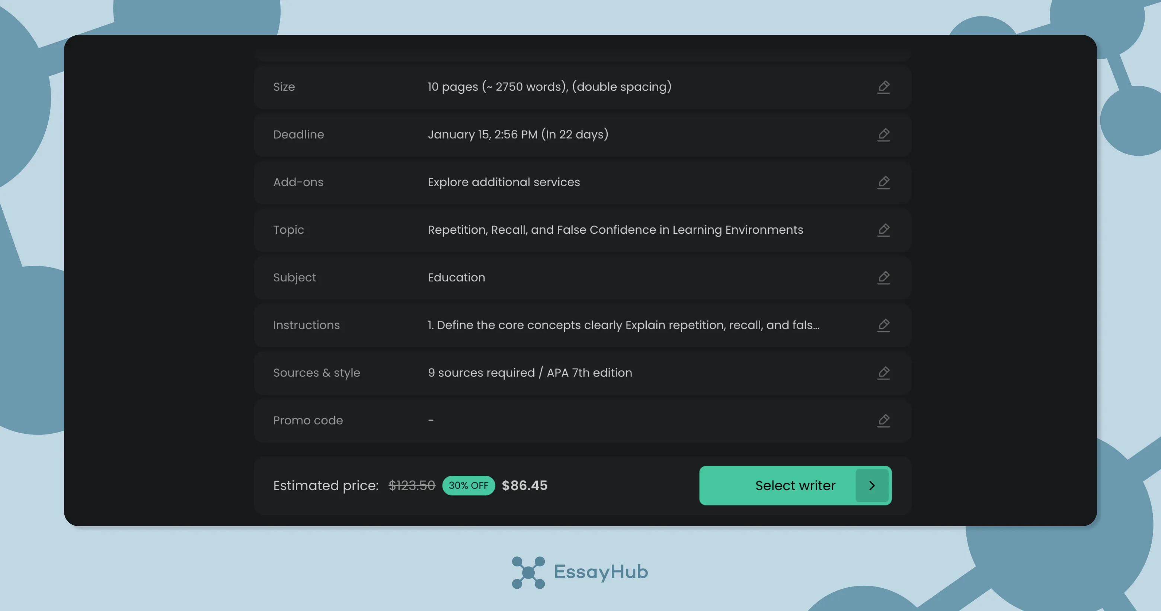Click the EssayHub molecule logo icon
This screenshot has height=611, width=1161.
pos(528,572)
